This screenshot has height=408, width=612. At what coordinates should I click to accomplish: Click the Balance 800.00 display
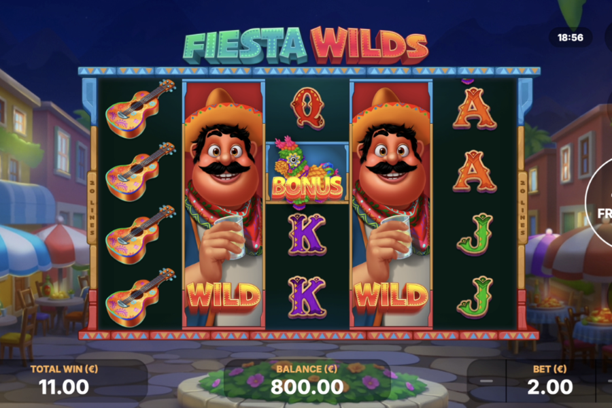click(307, 380)
